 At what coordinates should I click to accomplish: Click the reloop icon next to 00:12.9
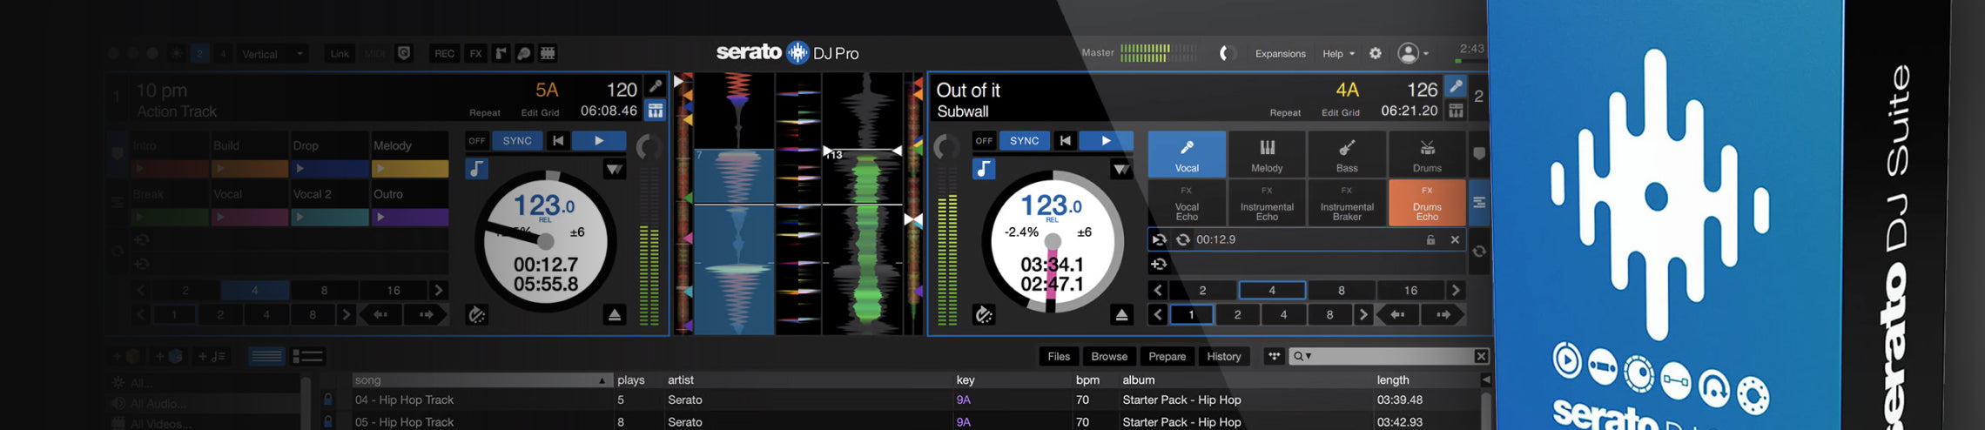click(x=1183, y=239)
